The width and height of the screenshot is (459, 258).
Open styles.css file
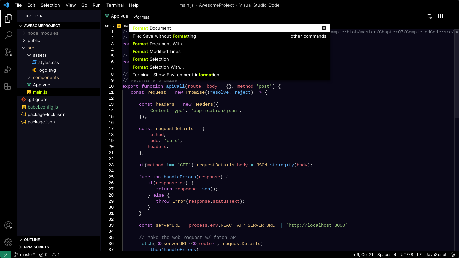pyautogui.click(x=58, y=62)
